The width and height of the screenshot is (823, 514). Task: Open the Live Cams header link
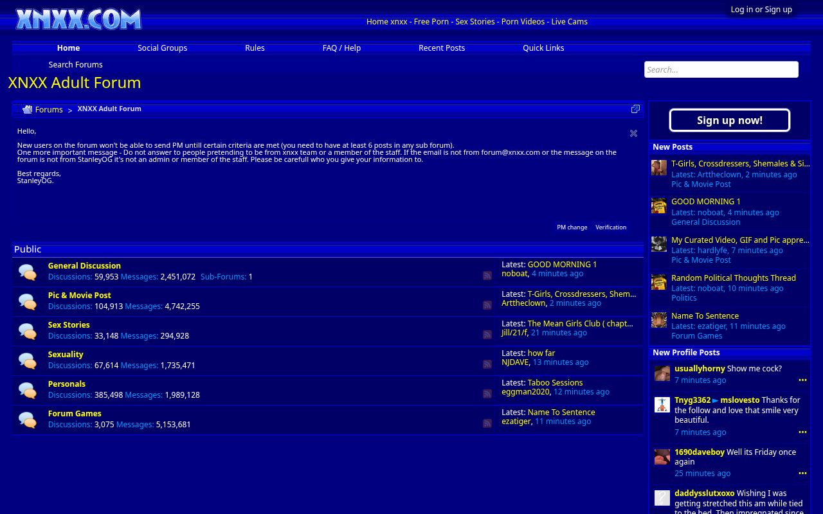point(569,21)
